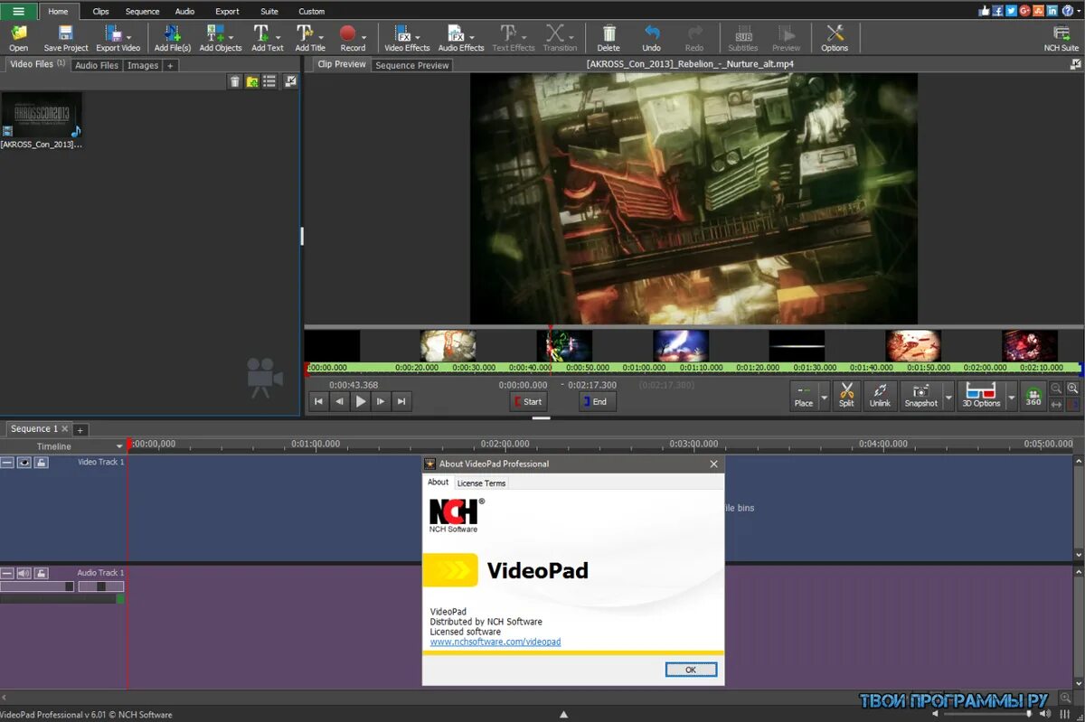Click the End marker button
The height and width of the screenshot is (722, 1085).
pos(597,402)
